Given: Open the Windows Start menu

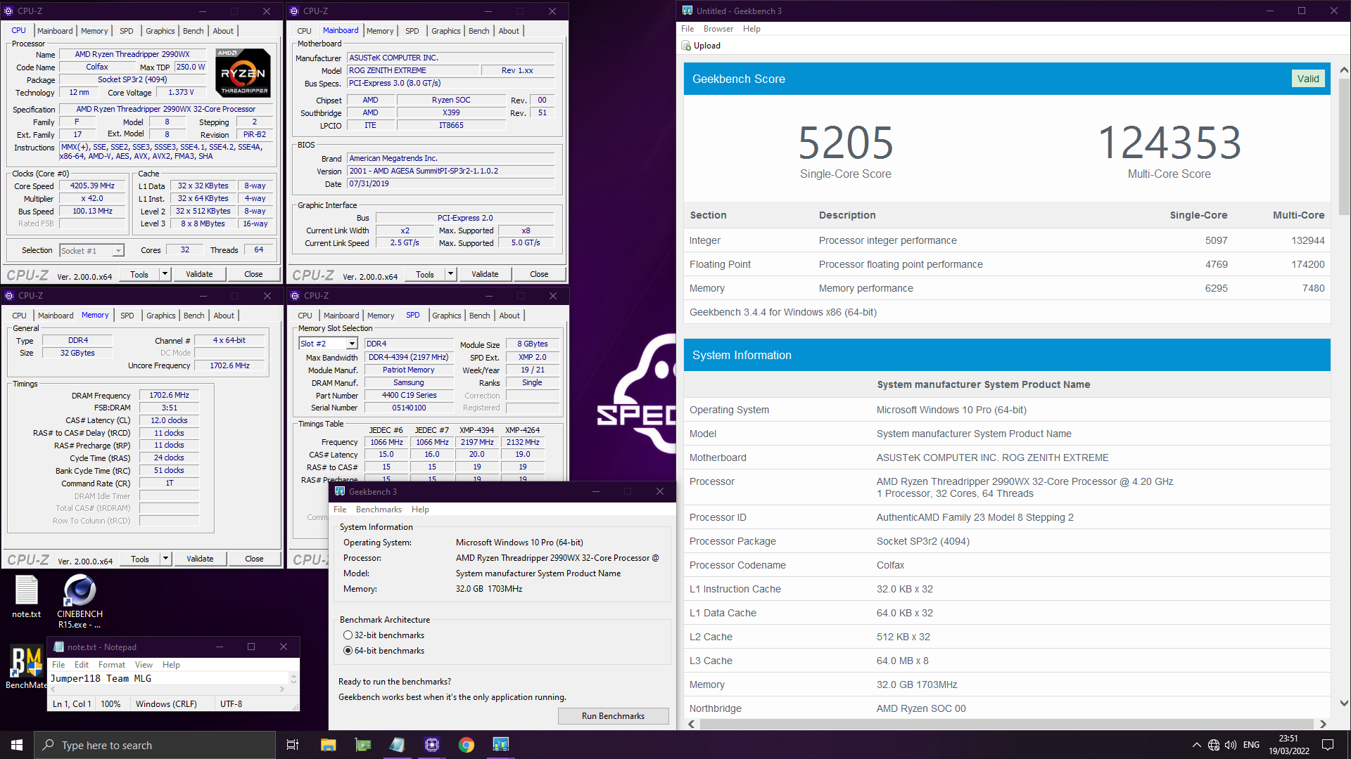Looking at the screenshot, I should pos(17,745).
